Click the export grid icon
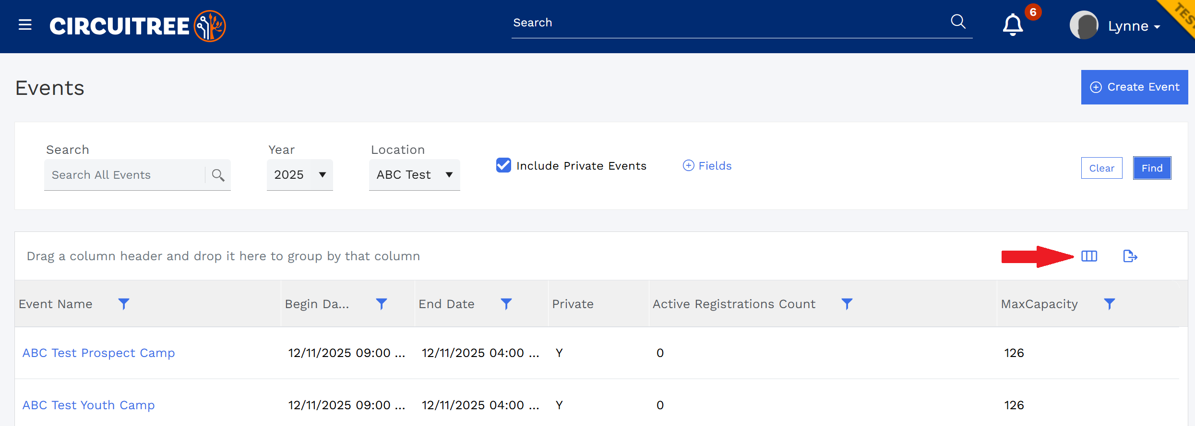Image resolution: width=1195 pixels, height=426 pixels. (1130, 256)
